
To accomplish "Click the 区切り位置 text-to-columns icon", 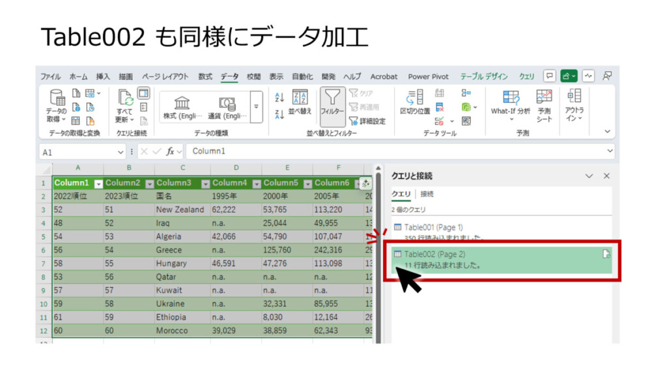I will (414, 103).
